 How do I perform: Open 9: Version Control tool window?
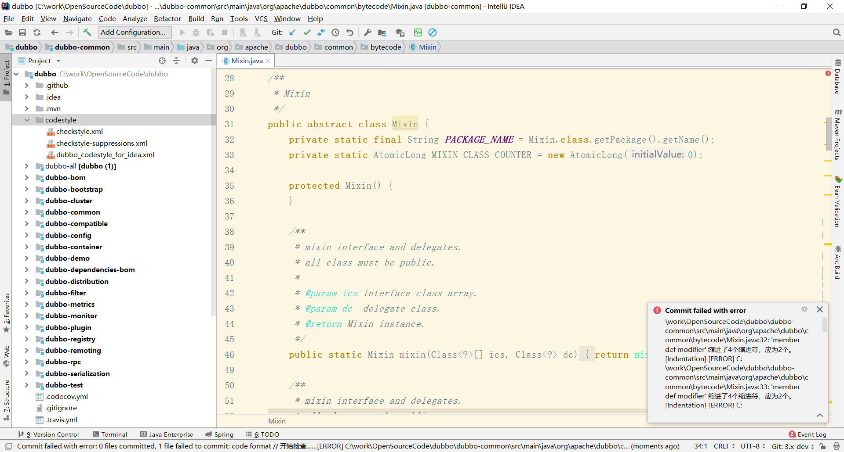click(48, 434)
